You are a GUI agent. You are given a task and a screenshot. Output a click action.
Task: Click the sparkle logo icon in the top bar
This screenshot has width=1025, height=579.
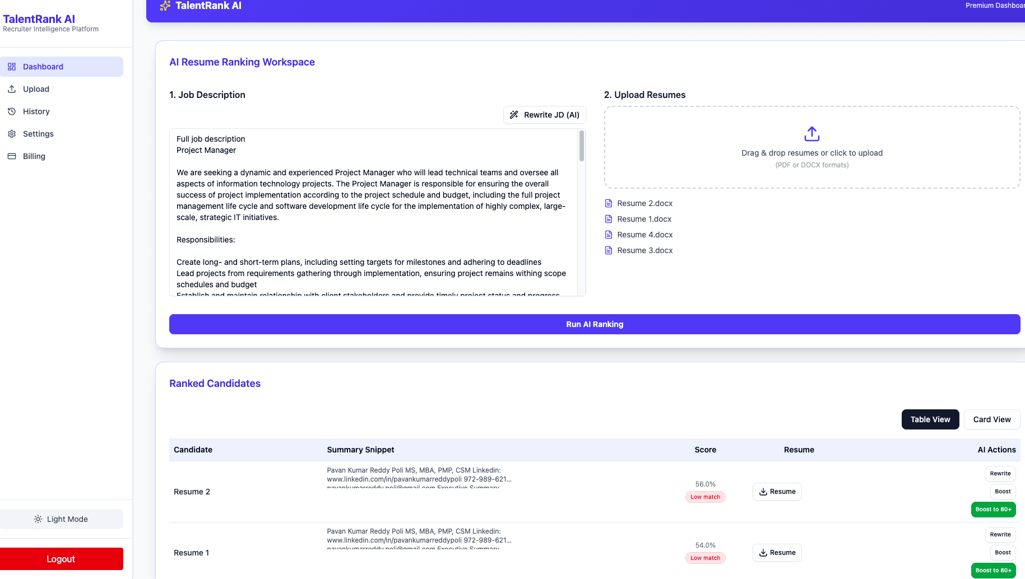165,6
